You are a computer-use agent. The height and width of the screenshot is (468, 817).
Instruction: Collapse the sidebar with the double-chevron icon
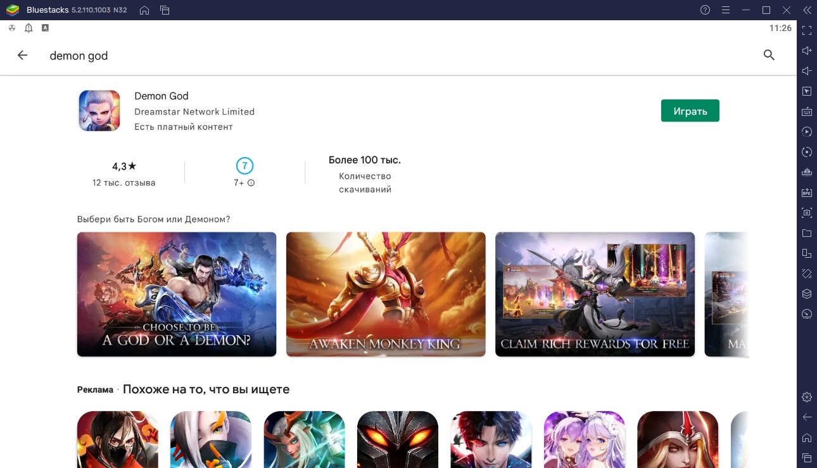[x=806, y=10]
